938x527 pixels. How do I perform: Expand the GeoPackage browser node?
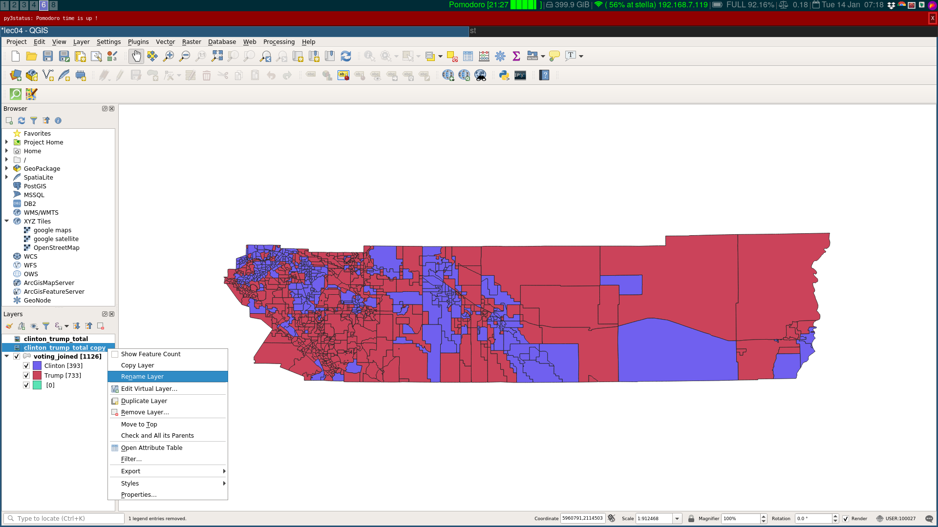tap(7, 168)
